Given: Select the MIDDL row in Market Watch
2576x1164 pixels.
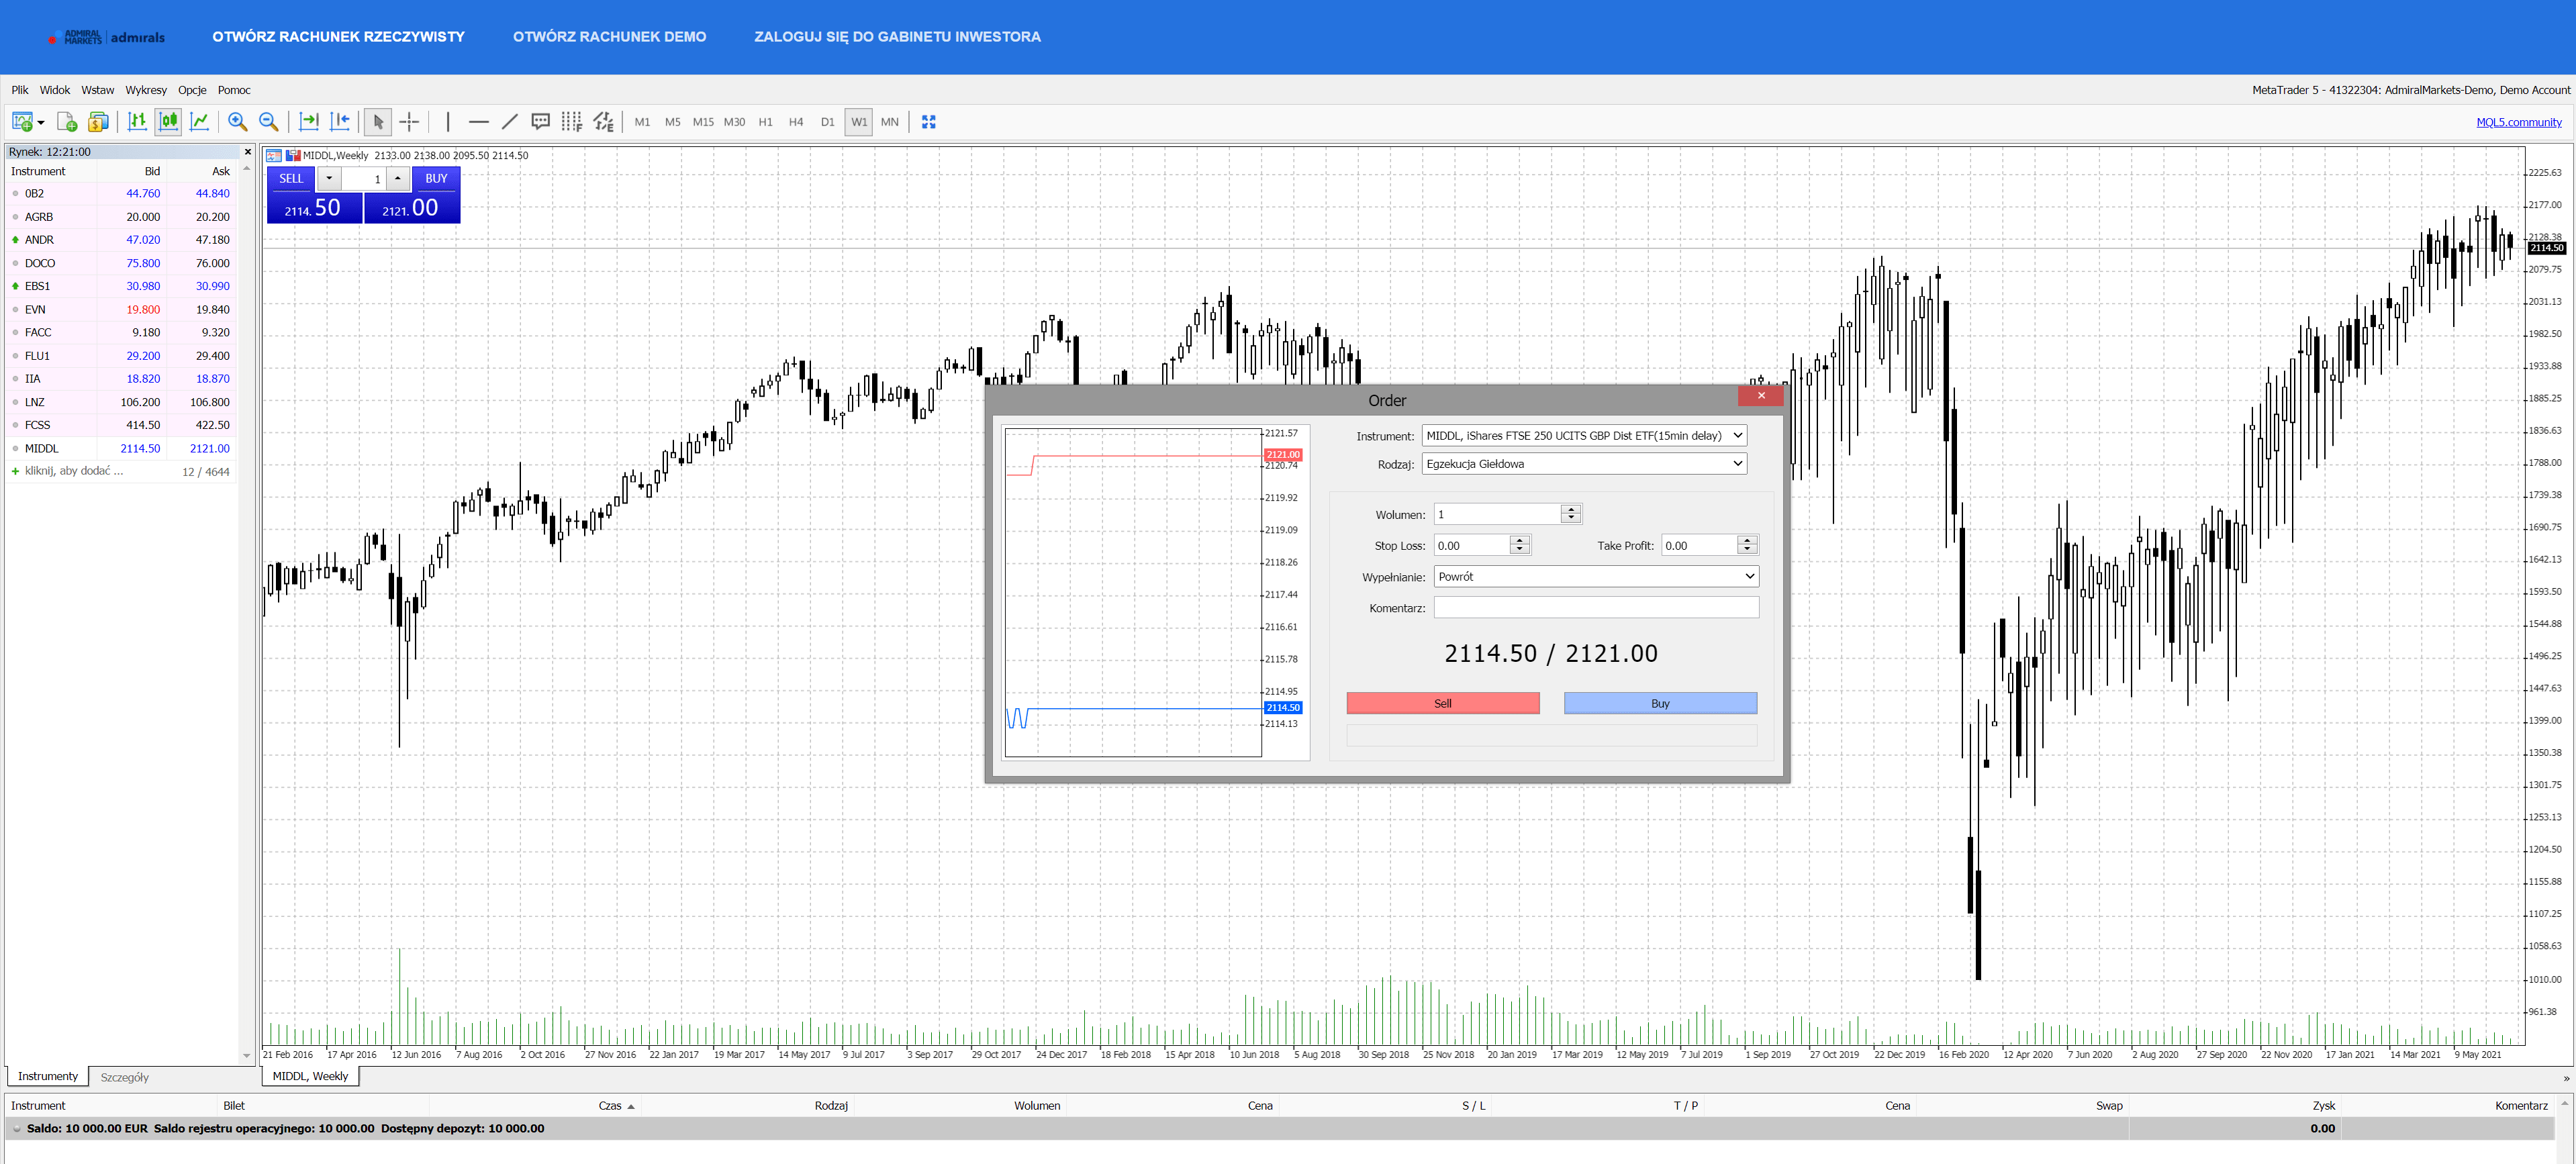Looking at the screenshot, I should click(120, 449).
